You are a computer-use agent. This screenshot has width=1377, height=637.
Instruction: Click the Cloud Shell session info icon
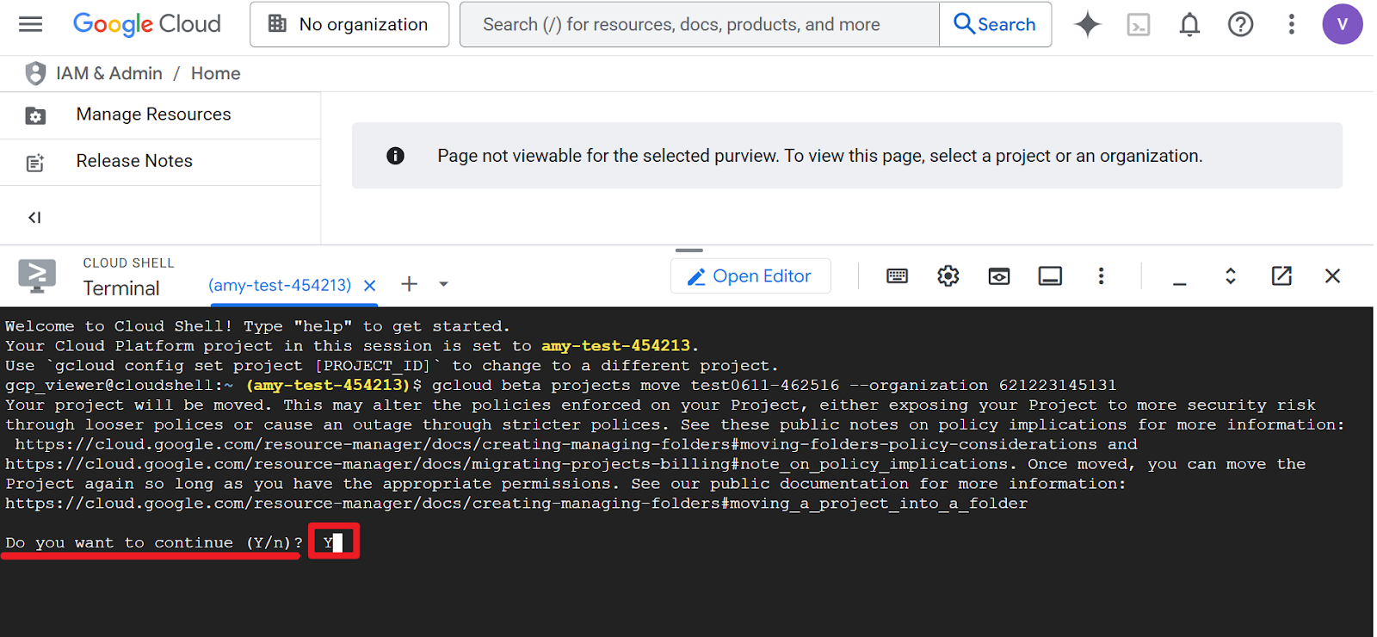(1050, 275)
